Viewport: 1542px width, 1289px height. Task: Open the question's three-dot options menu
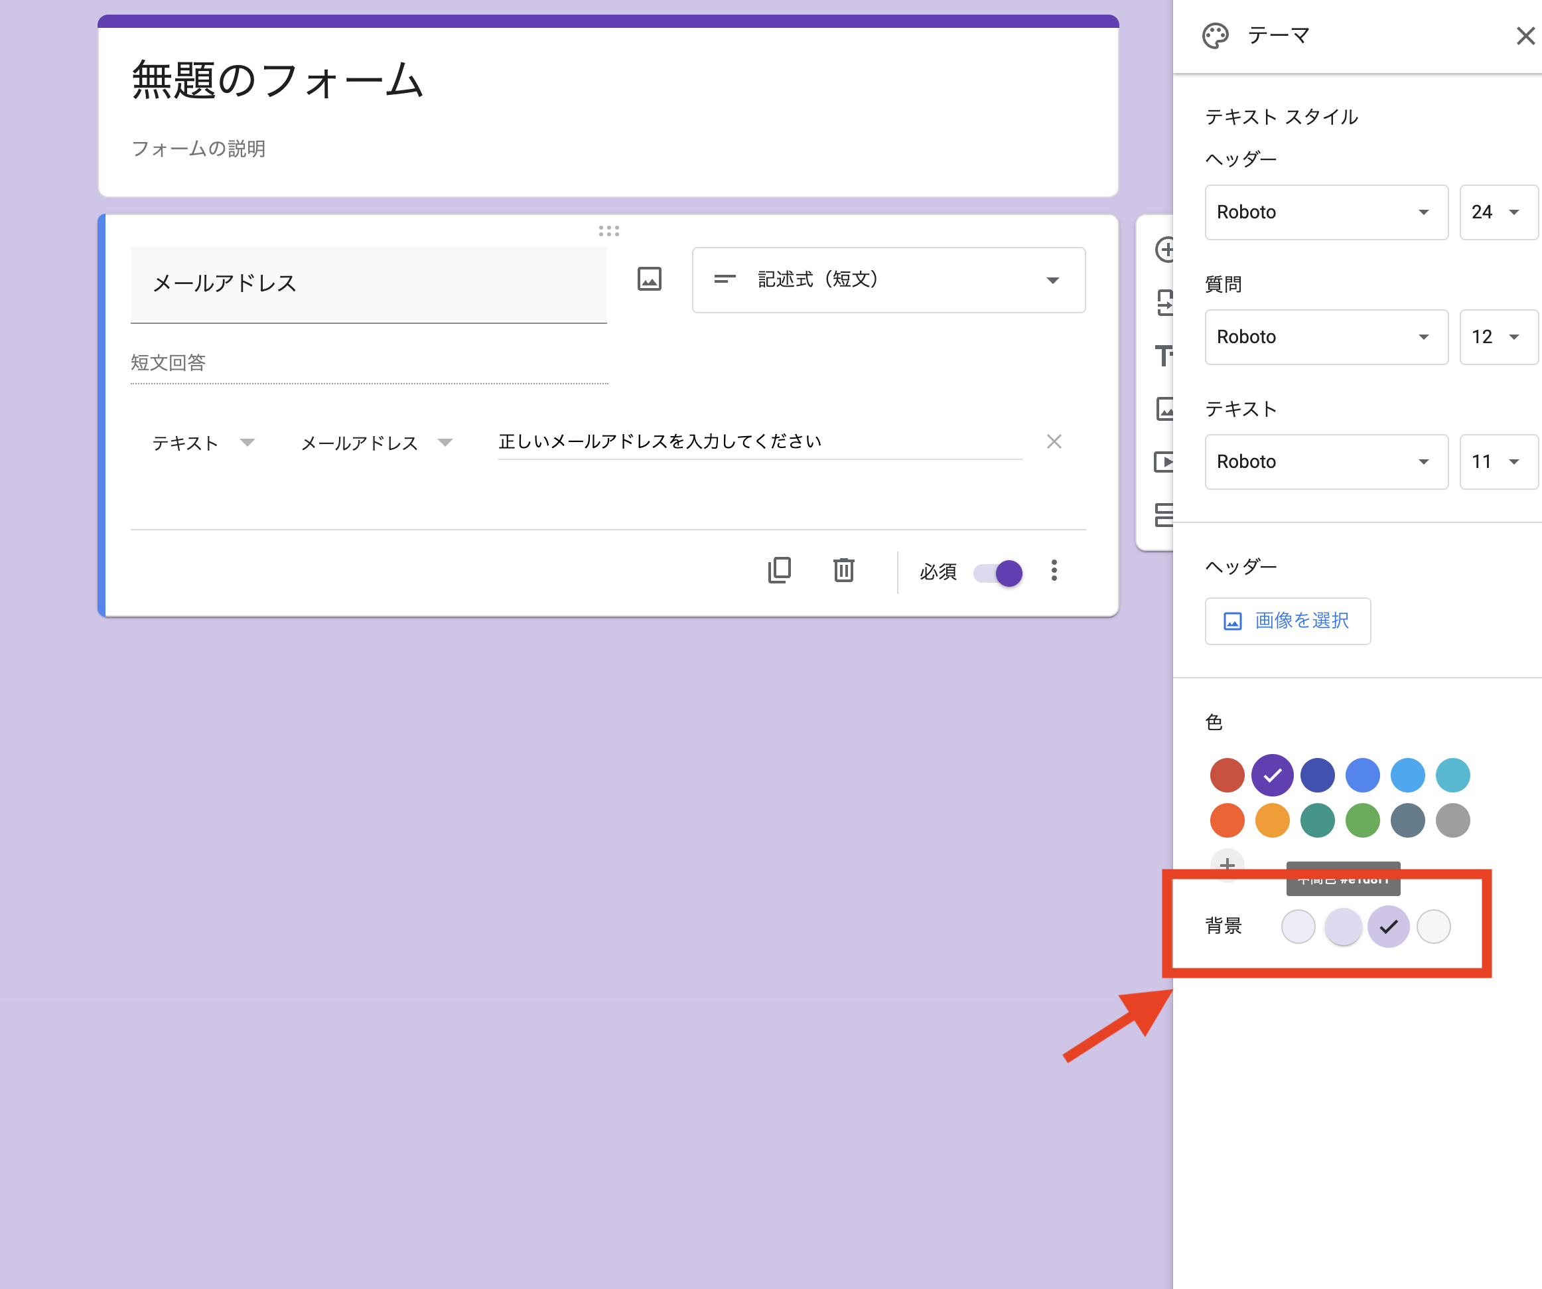[x=1054, y=571]
